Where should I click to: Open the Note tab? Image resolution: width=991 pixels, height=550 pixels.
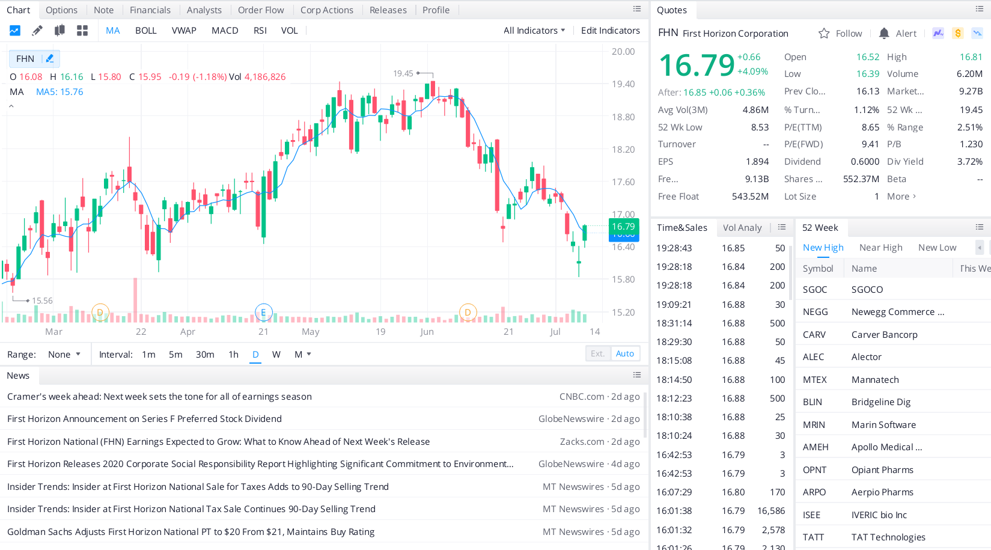(103, 10)
